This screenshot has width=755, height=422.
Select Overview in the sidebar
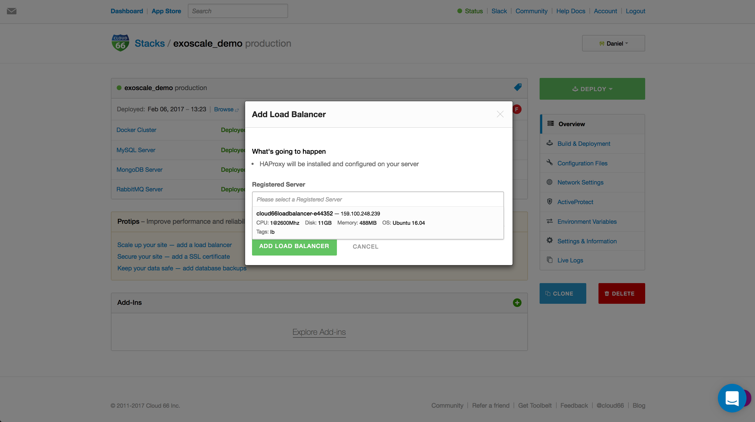(x=571, y=124)
